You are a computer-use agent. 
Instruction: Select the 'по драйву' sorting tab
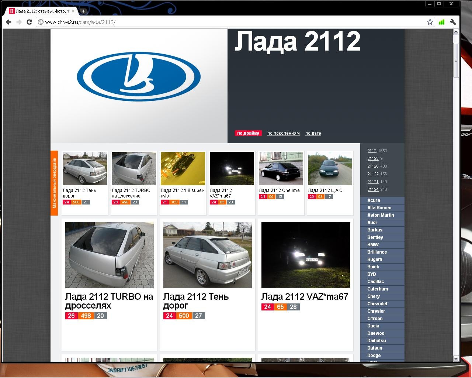248,133
